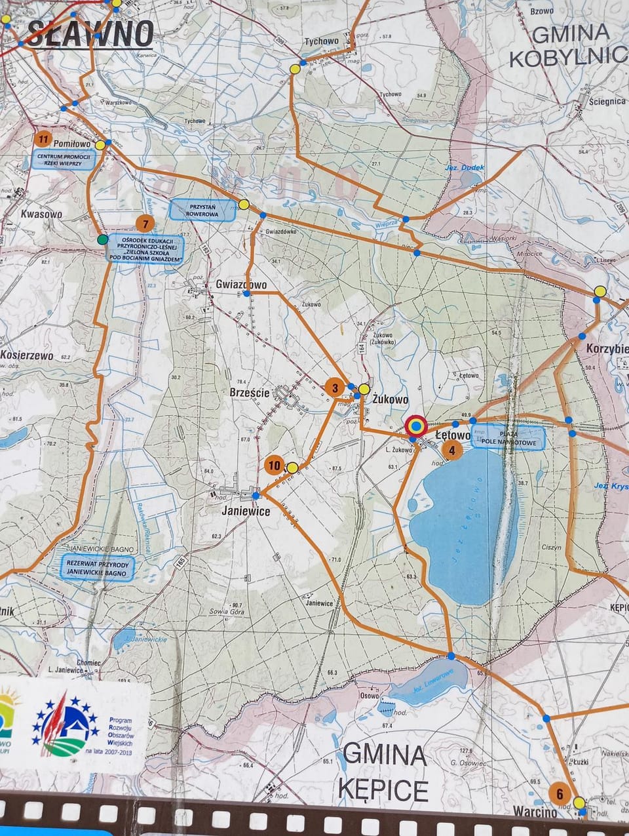Click orange marker 3 beside Żukowo
This screenshot has height=836, width=629.
click(x=335, y=388)
